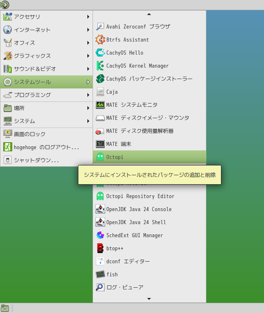
Task: Expand the システム submenu arrow
Action: point(88,121)
